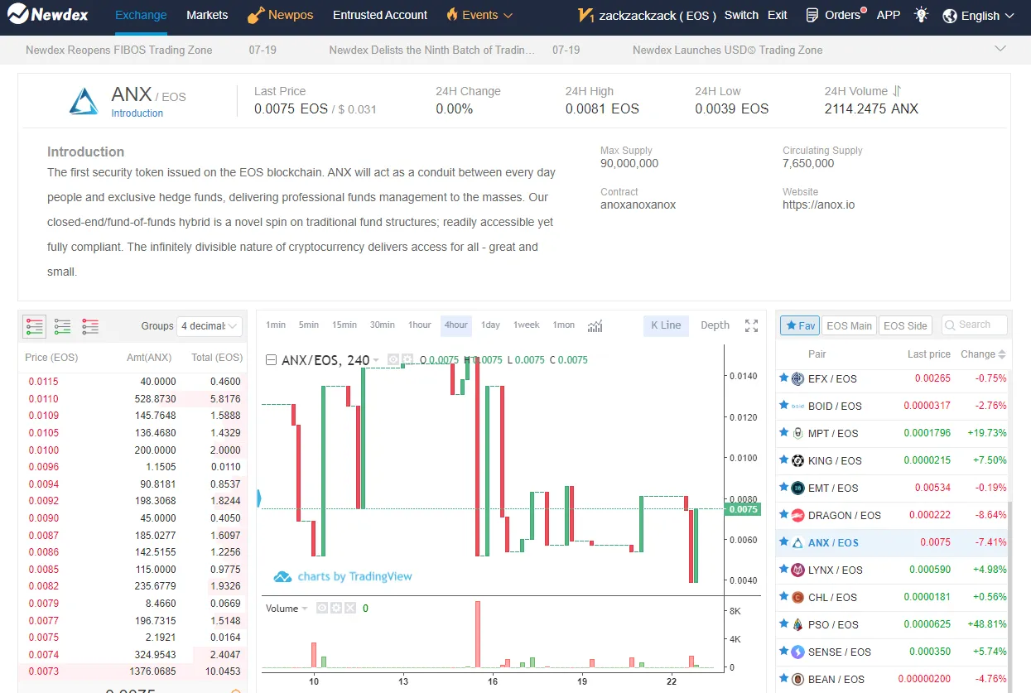Image resolution: width=1031 pixels, height=693 pixels.
Task: Select the EOS Side tab
Action: (x=905, y=325)
